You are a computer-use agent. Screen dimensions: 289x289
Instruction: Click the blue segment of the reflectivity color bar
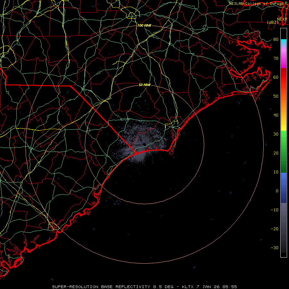tap(284, 188)
